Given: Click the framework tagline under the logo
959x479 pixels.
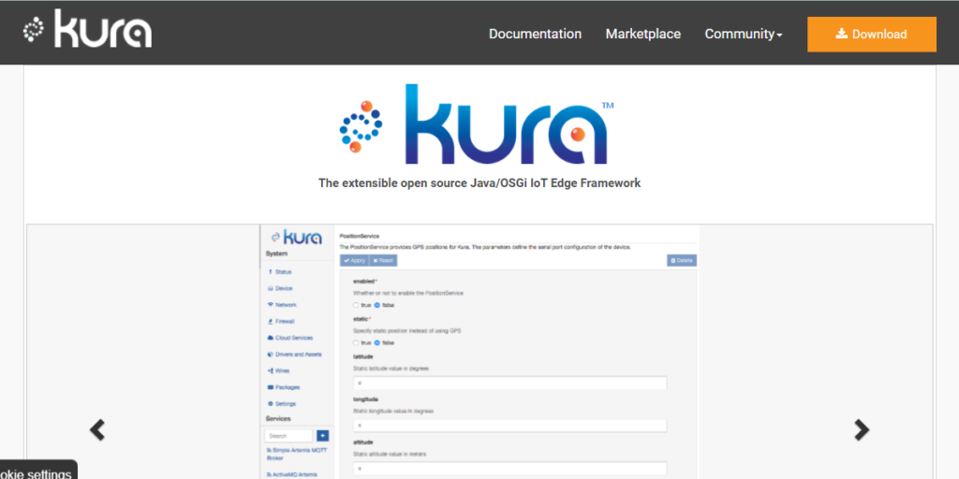Looking at the screenshot, I should tap(479, 182).
